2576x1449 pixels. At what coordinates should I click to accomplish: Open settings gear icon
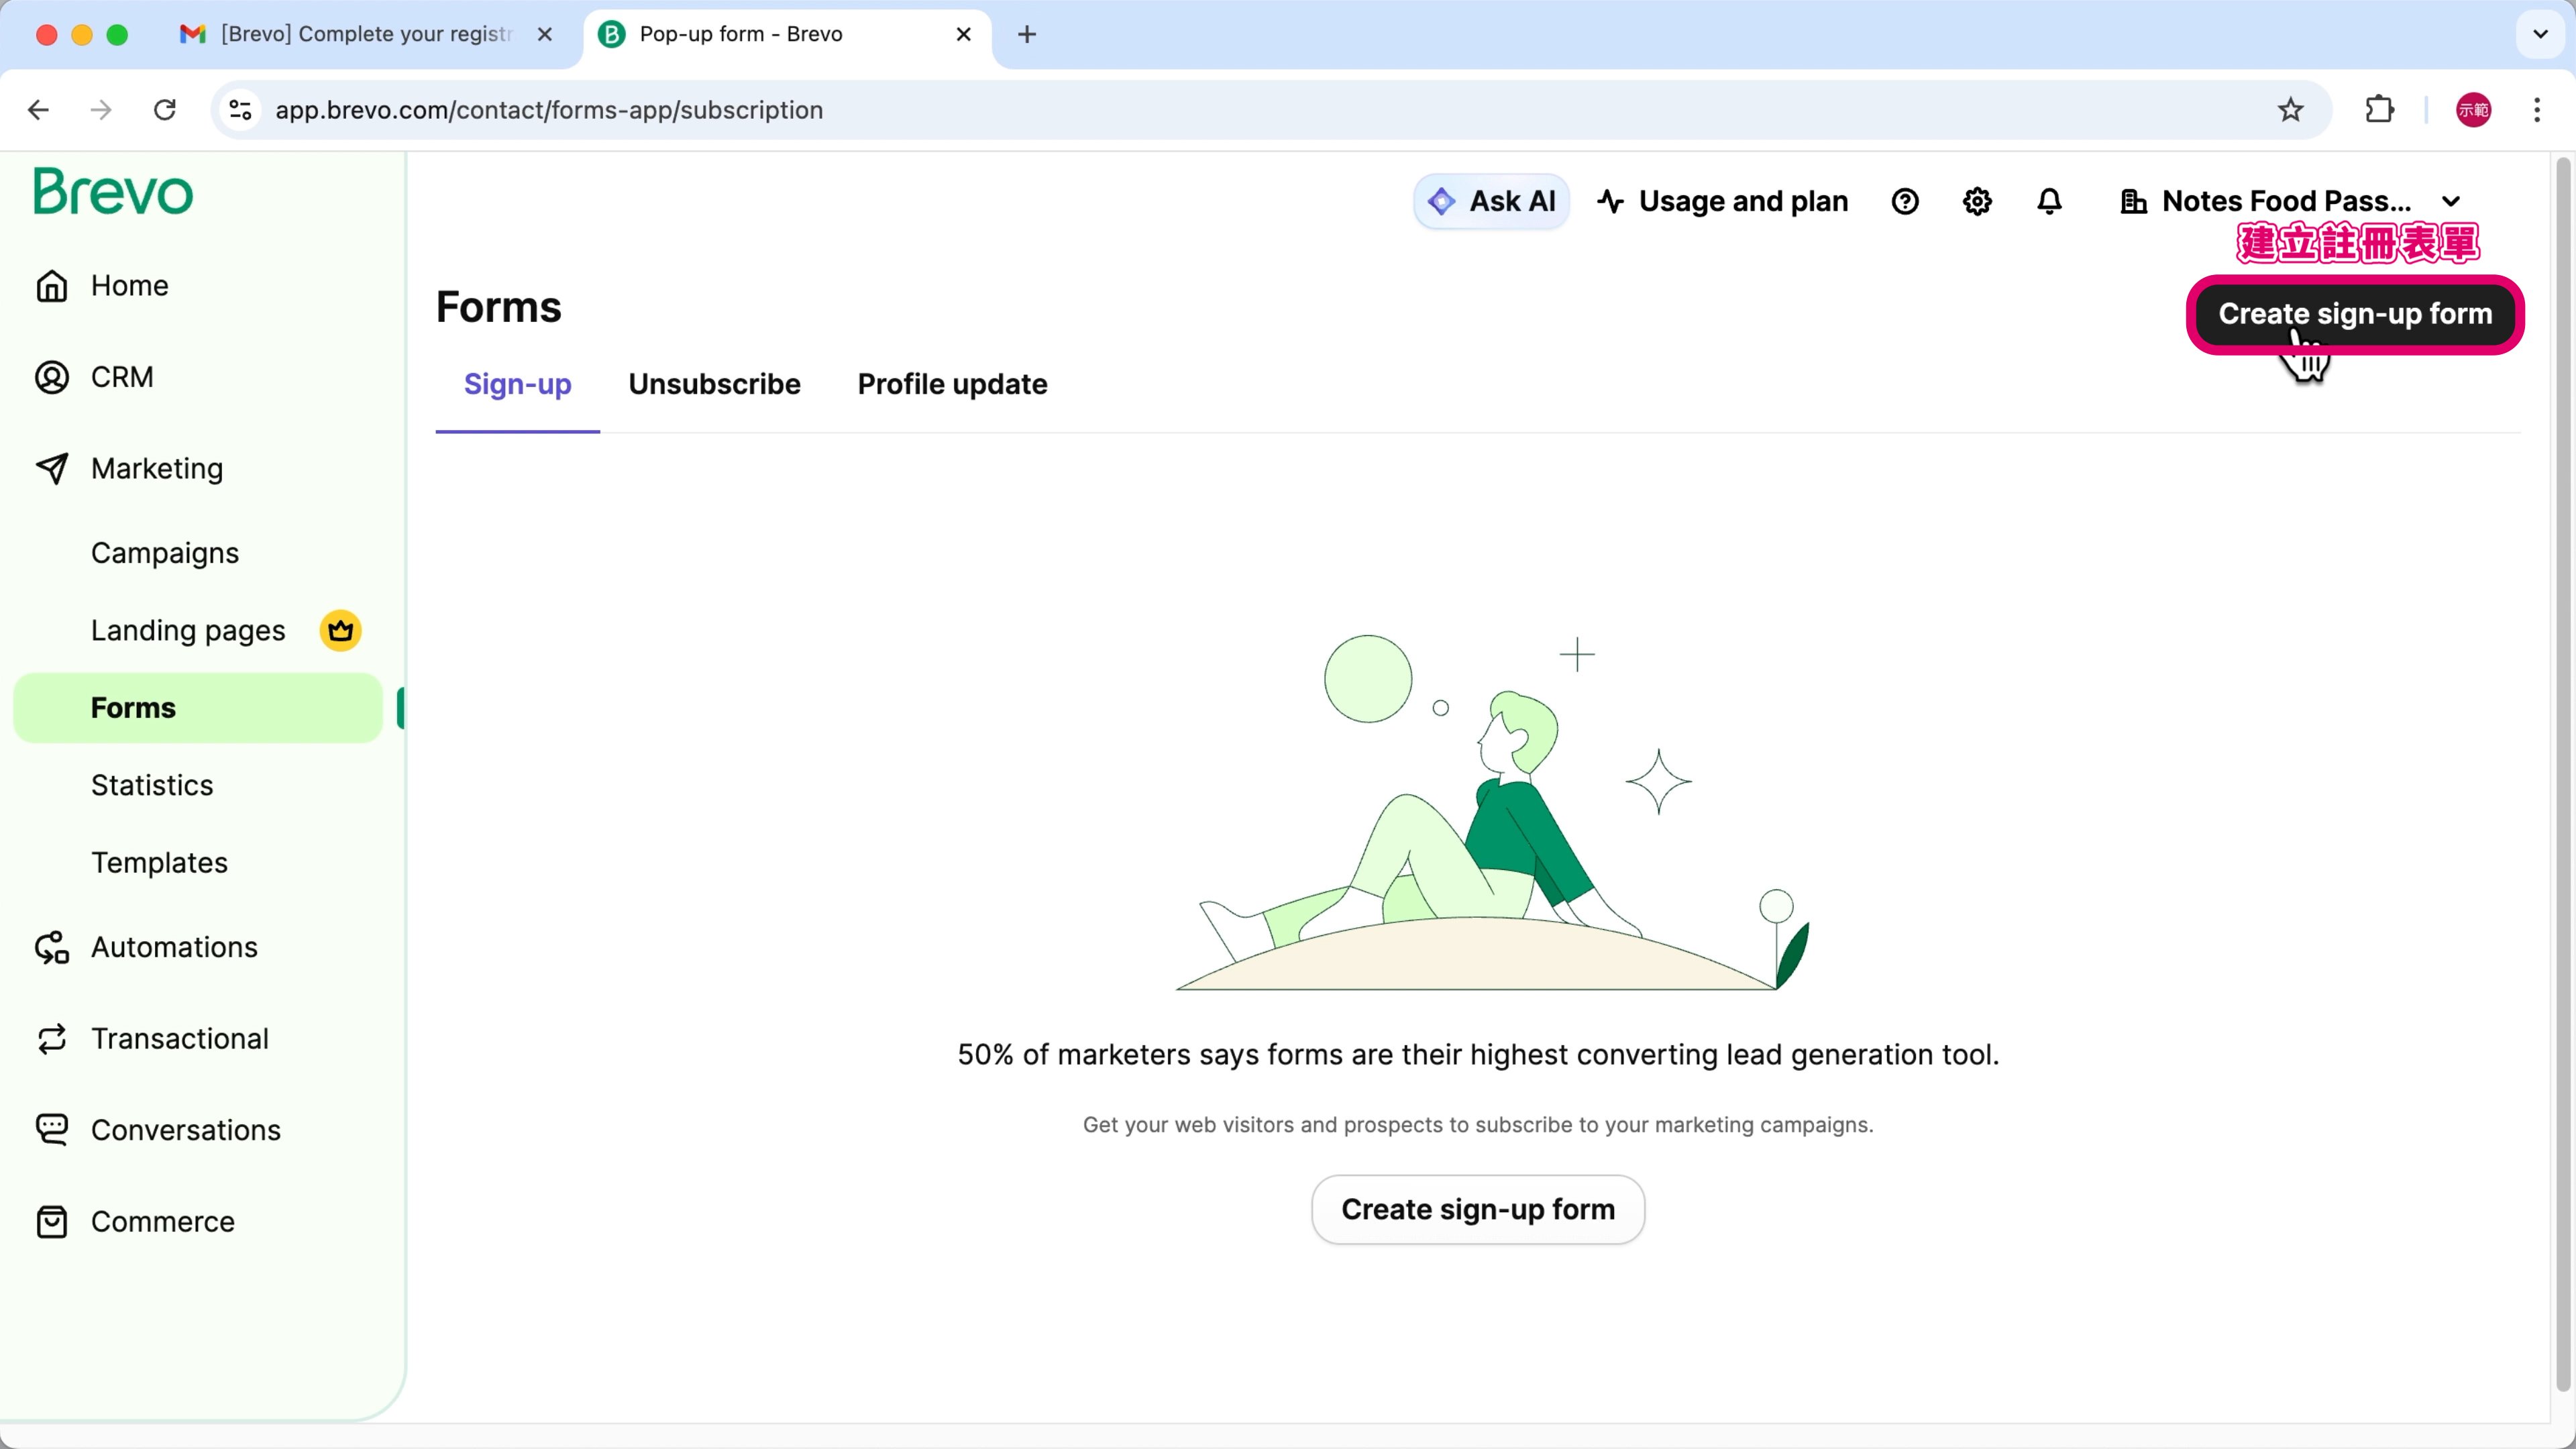point(1977,201)
